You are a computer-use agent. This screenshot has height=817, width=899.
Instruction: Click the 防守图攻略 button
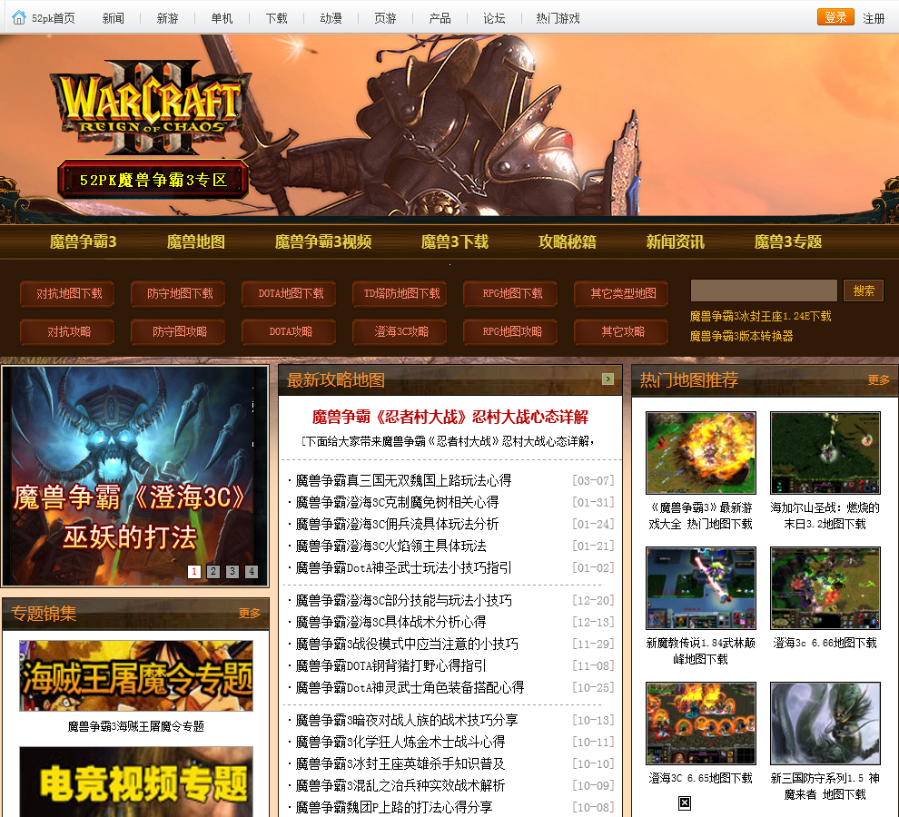(180, 331)
